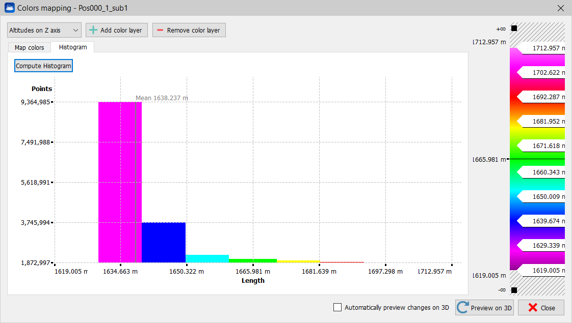
Task: Select the minus infinity black square marker
Action: (514, 290)
